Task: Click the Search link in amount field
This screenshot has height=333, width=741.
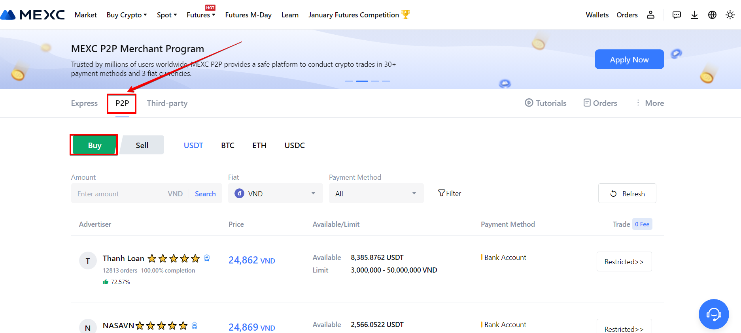Action: [205, 194]
